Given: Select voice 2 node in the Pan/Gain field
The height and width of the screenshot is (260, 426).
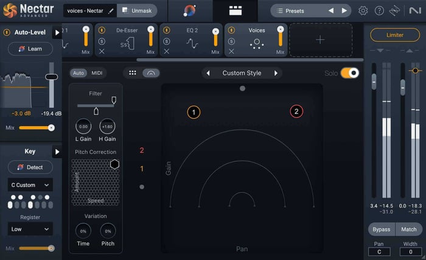Looking at the screenshot, I should coord(296,111).
